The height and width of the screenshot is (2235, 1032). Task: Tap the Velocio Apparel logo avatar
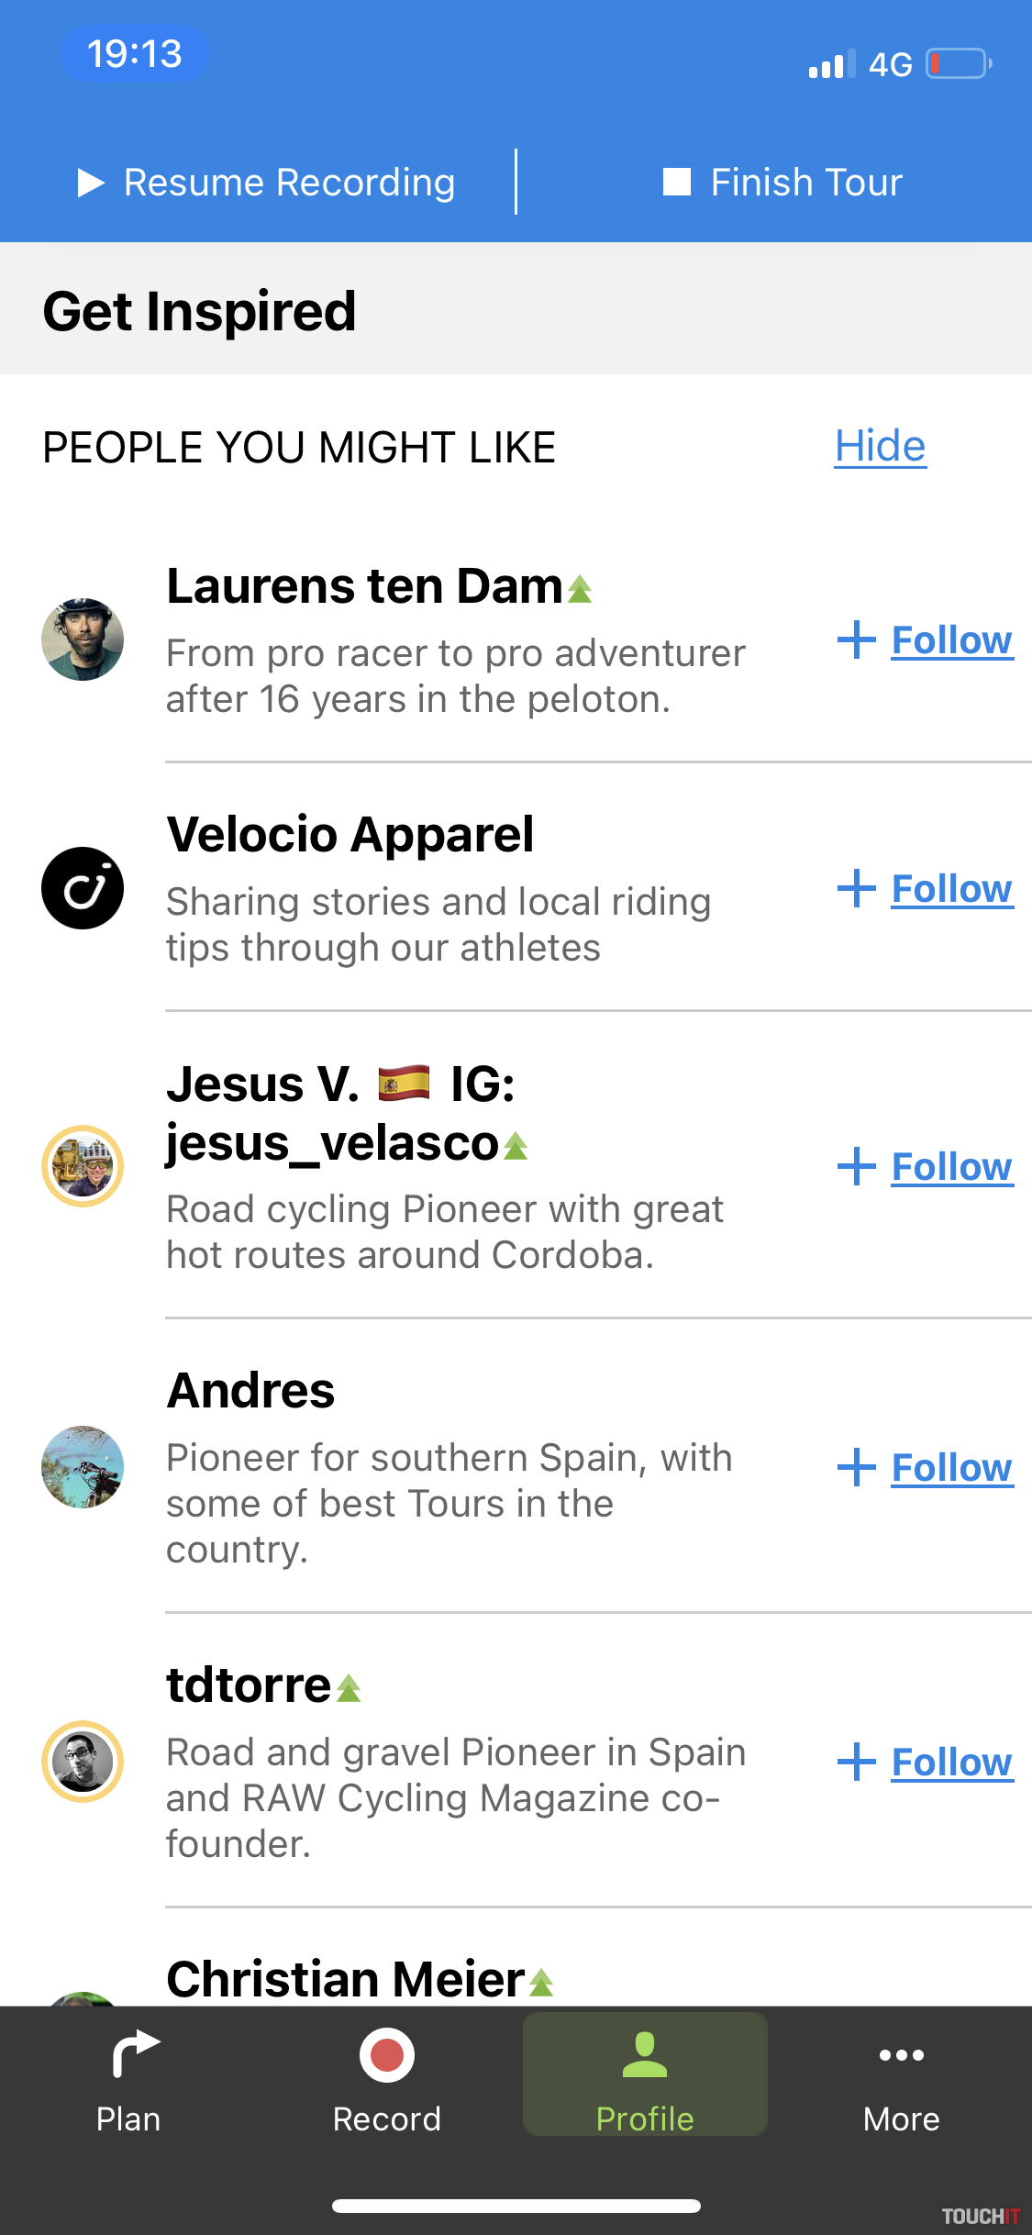pyautogui.click(x=83, y=888)
